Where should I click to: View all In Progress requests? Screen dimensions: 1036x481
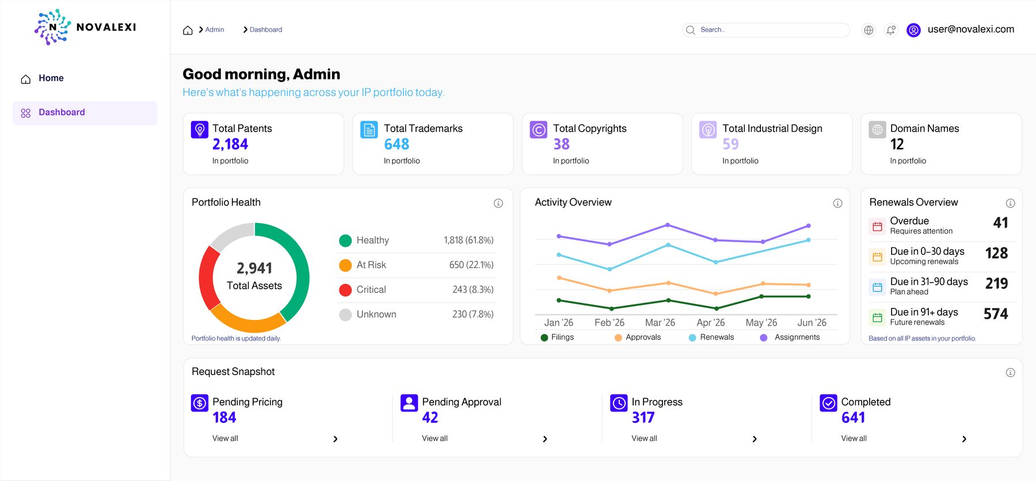point(644,438)
